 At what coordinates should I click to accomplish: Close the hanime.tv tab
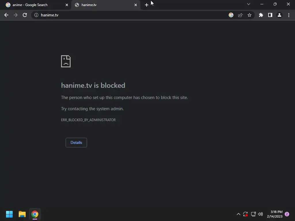[136, 5]
